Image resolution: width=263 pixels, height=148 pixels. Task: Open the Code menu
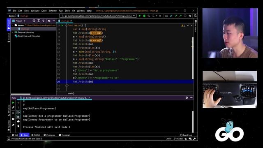click(x=44, y=11)
